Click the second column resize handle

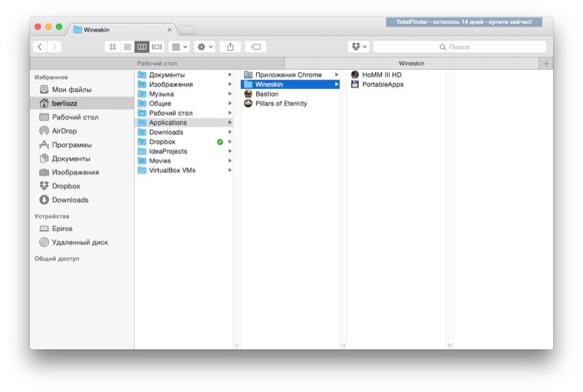344,345
